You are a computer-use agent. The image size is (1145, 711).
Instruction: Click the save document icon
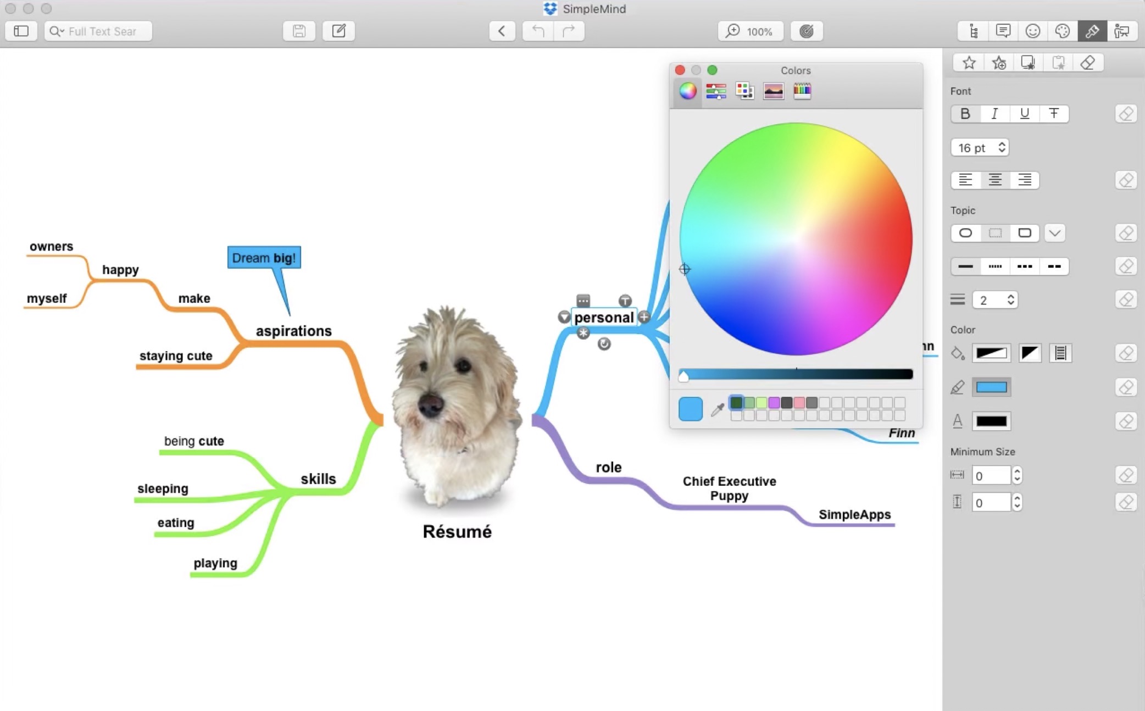point(299,31)
